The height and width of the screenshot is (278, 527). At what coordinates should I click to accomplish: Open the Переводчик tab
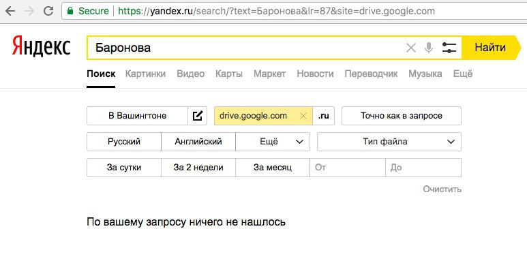click(371, 74)
